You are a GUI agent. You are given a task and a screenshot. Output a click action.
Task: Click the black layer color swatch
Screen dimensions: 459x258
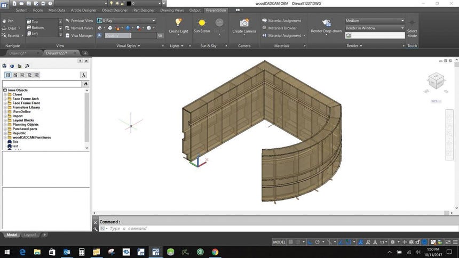[129, 4]
